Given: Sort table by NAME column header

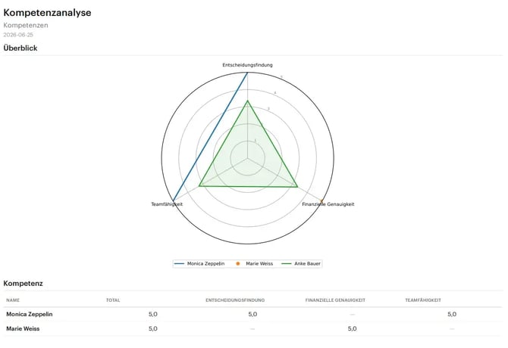Looking at the screenshot, I should click(x=13, y=300).
